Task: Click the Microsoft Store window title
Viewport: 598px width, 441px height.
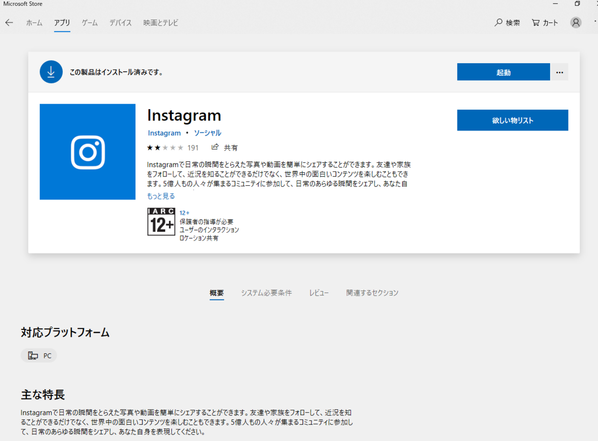Action: [23, 4]
